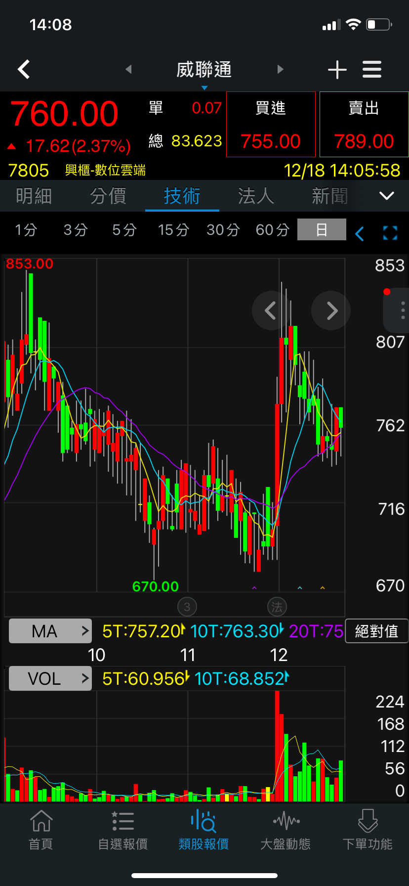Open the 新聞 tab
Screen dimensions: 409x886
tap(330, 196)
